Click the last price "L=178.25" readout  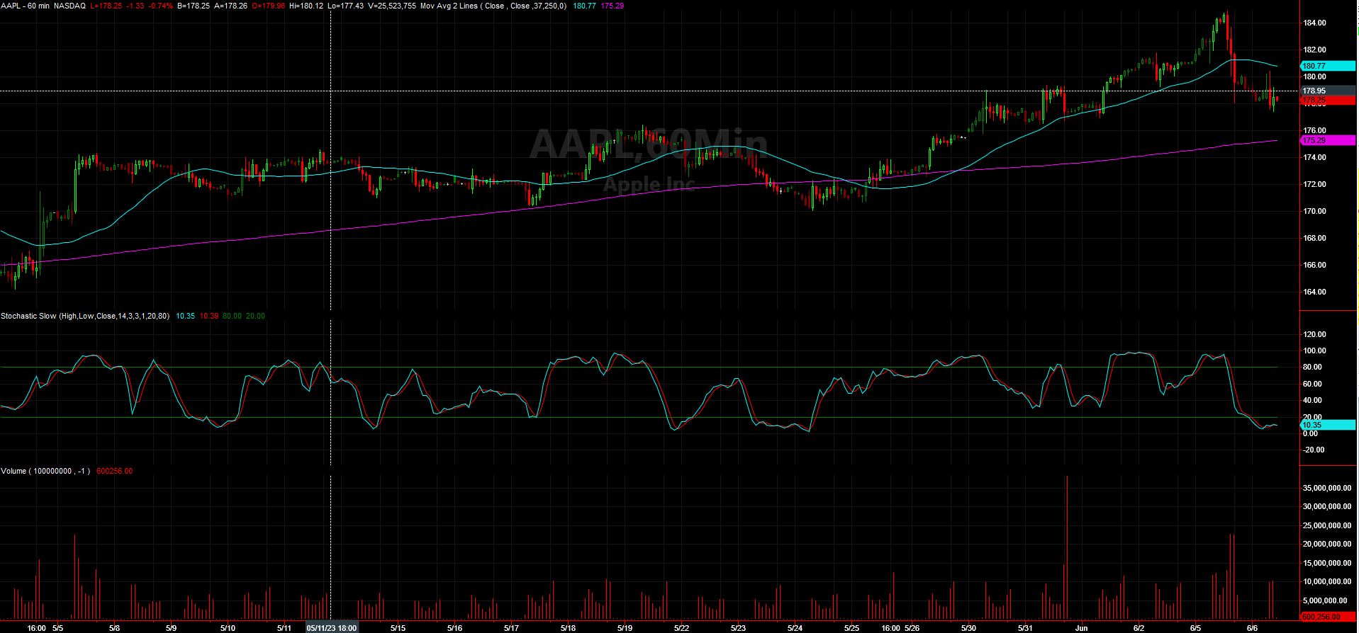click(x=106, y=6)
